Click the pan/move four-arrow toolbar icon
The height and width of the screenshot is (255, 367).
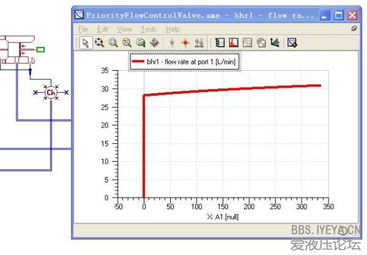click(x=154, y=43)
